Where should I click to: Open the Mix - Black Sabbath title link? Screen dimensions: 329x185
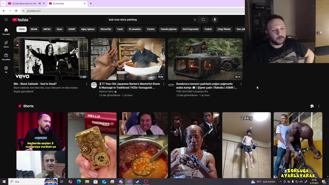(35, 84)
